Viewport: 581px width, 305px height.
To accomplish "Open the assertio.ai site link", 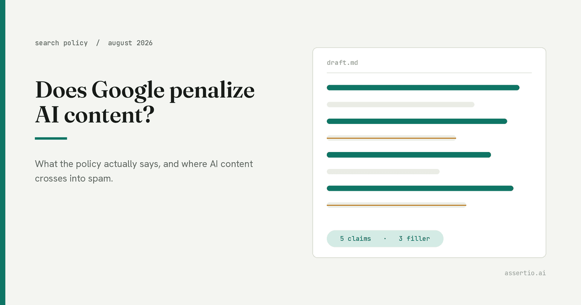I will [x=525, y=273].
